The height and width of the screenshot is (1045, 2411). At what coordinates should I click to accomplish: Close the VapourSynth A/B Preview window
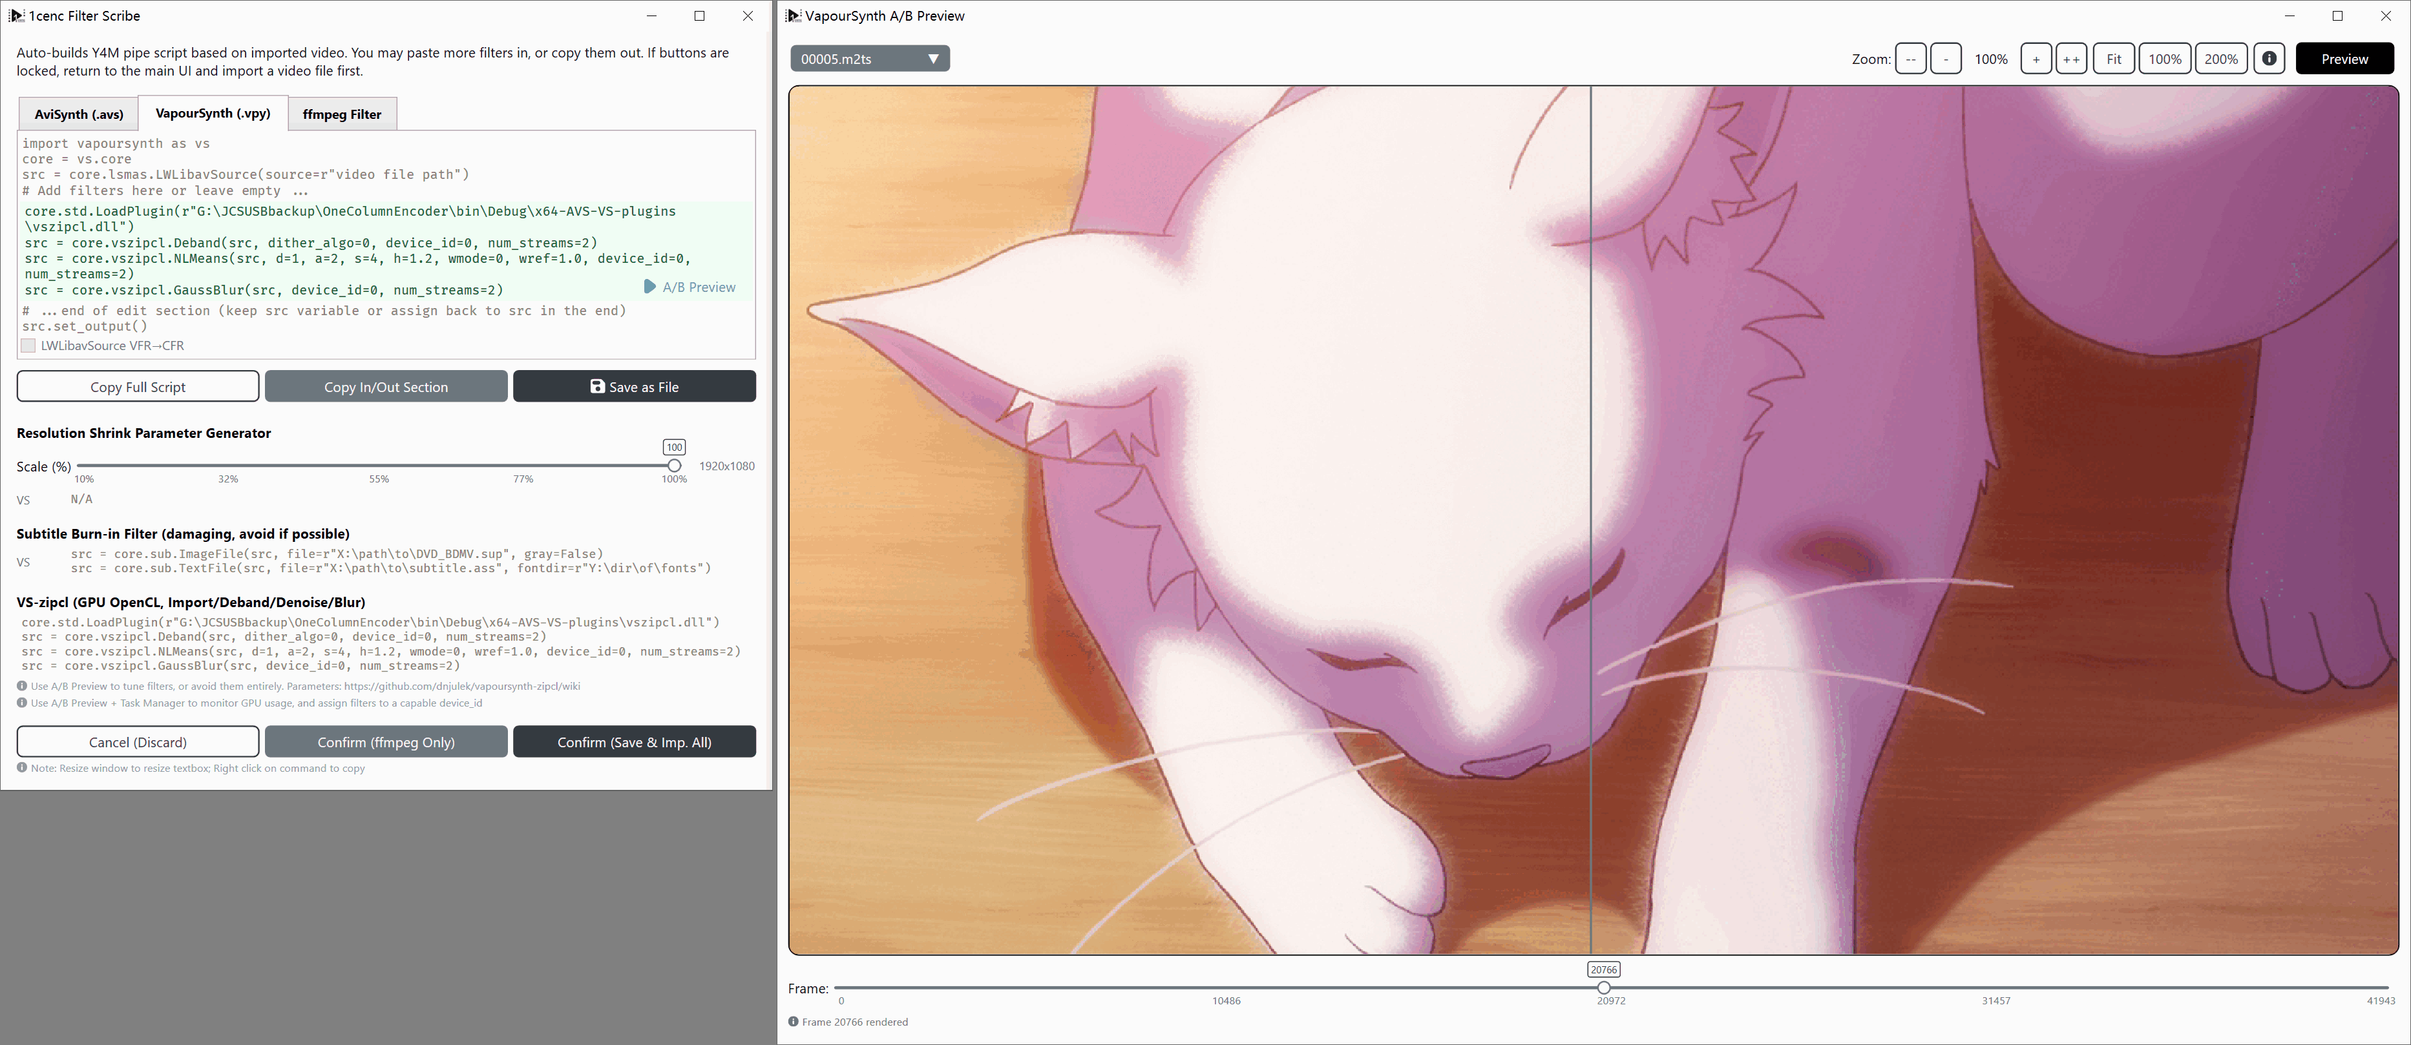pyautogui.click(x=2386, y=16)
